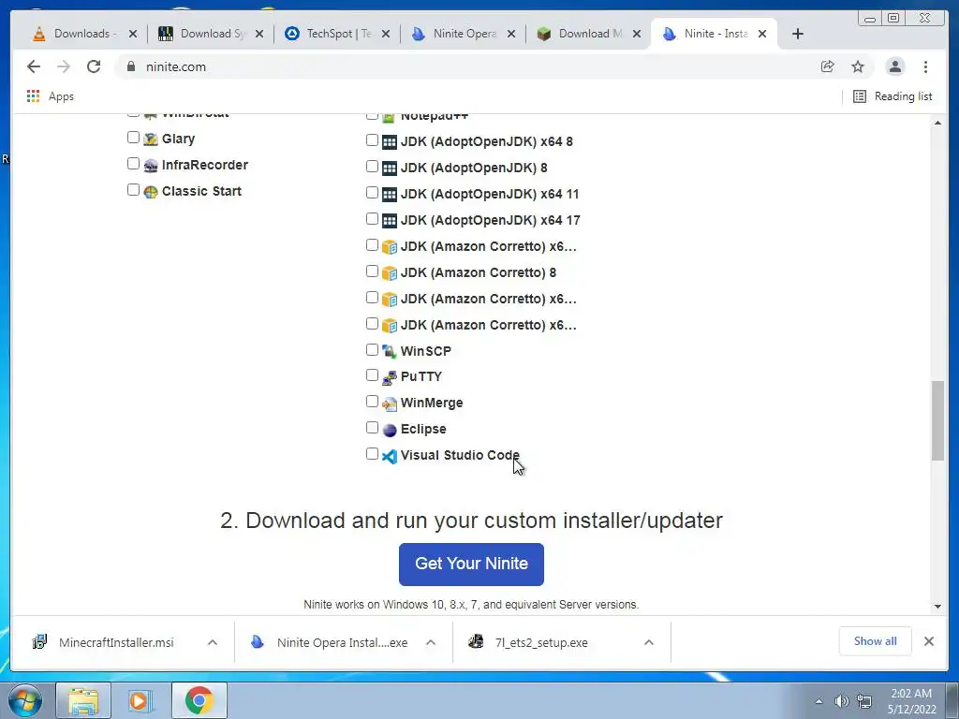Click the Get Your Ninite button
This screenshot has height=719, width=959.
(x=472, y=564)
